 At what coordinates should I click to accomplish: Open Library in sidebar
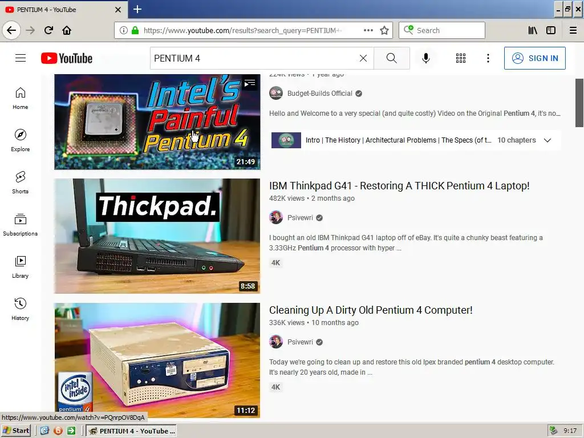(21, 267)
